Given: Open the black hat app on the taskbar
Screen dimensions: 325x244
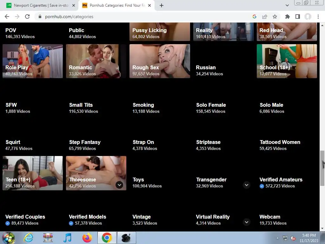Looking at the screenshot, I should [126, 238].
